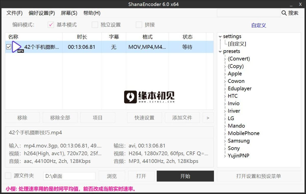Click the 输入: mp4.mov.3gp info line
Screen dimensions: 306x194
pos(55,146)
